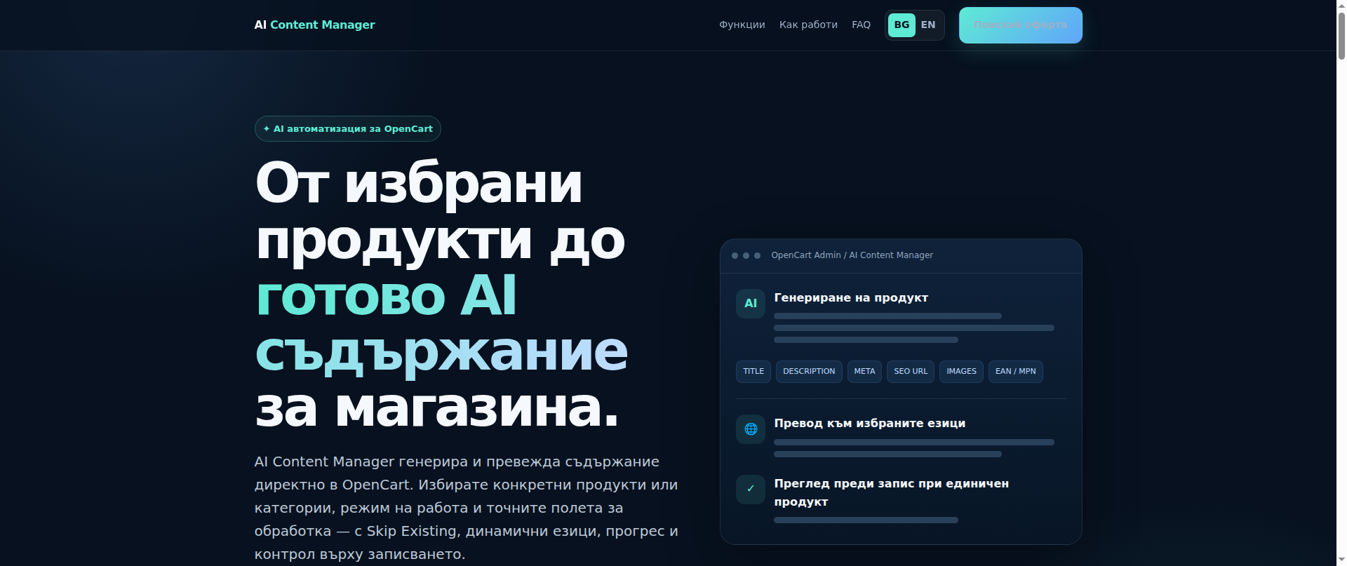This screenshot has height=566, width=1347.
Task: Open the FAQ navigation link
Action: (861, 25)
